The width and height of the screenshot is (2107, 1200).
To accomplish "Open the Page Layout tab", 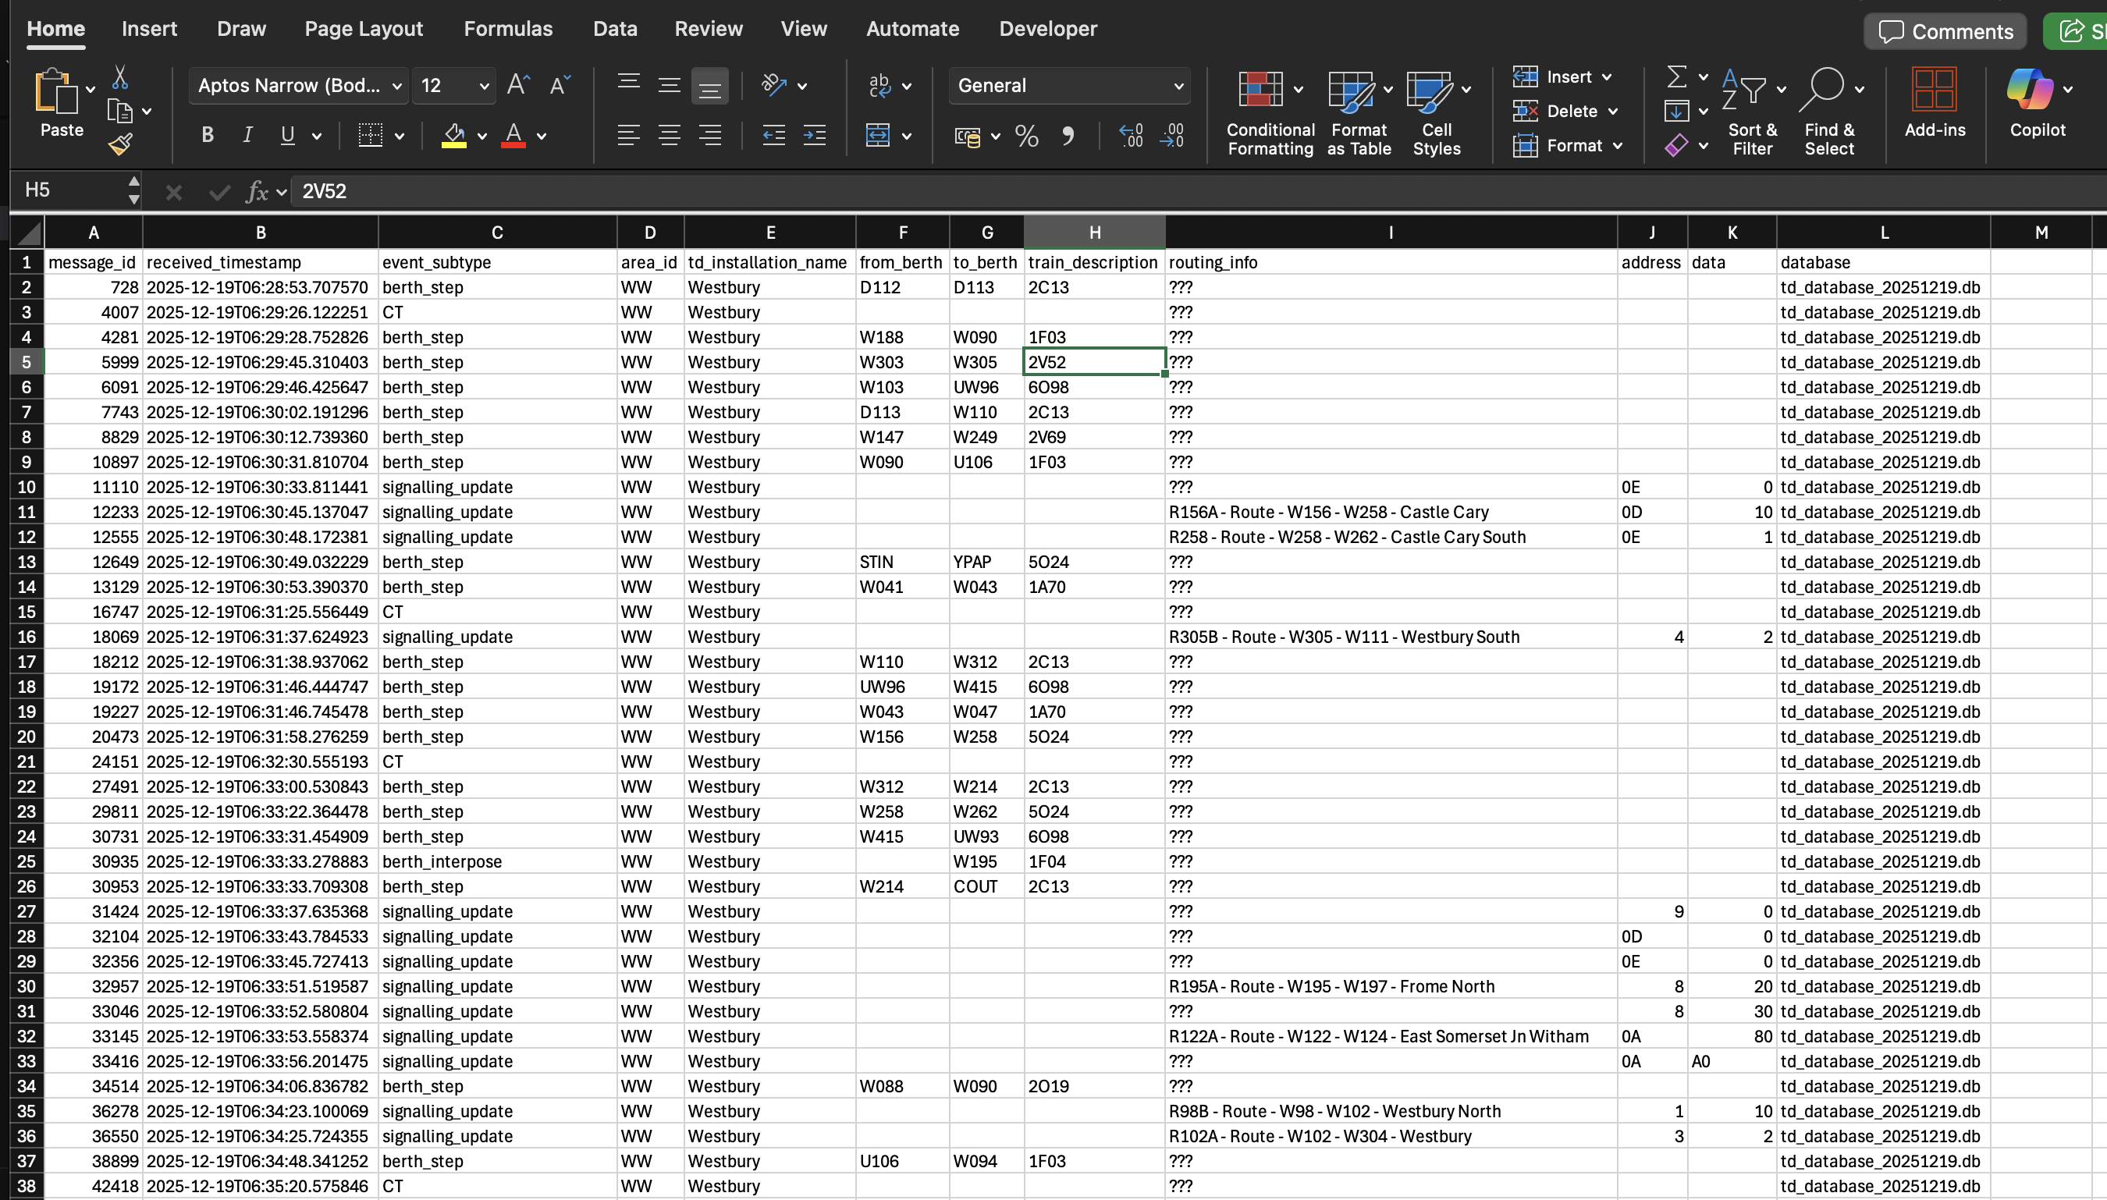I will [364, 29].
